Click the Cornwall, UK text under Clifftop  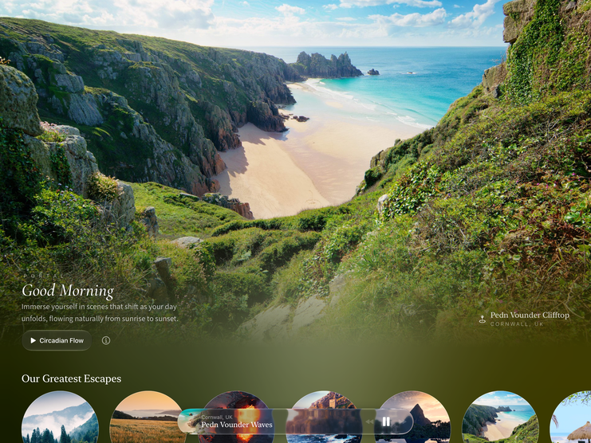click(x=517, y=324)
